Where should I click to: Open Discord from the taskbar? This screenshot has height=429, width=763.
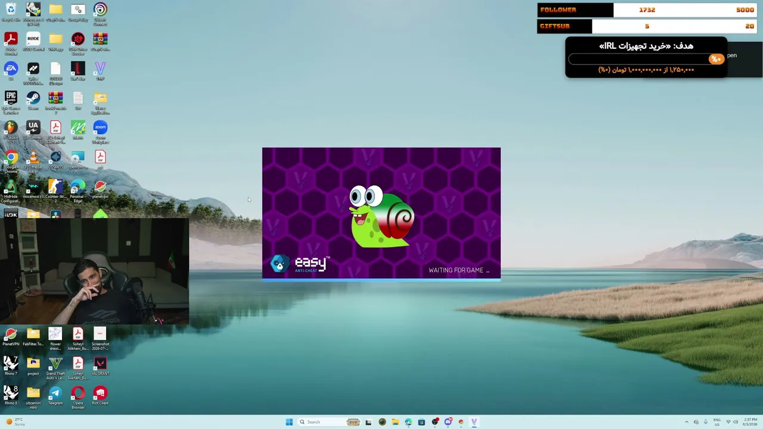coord(448,422)
